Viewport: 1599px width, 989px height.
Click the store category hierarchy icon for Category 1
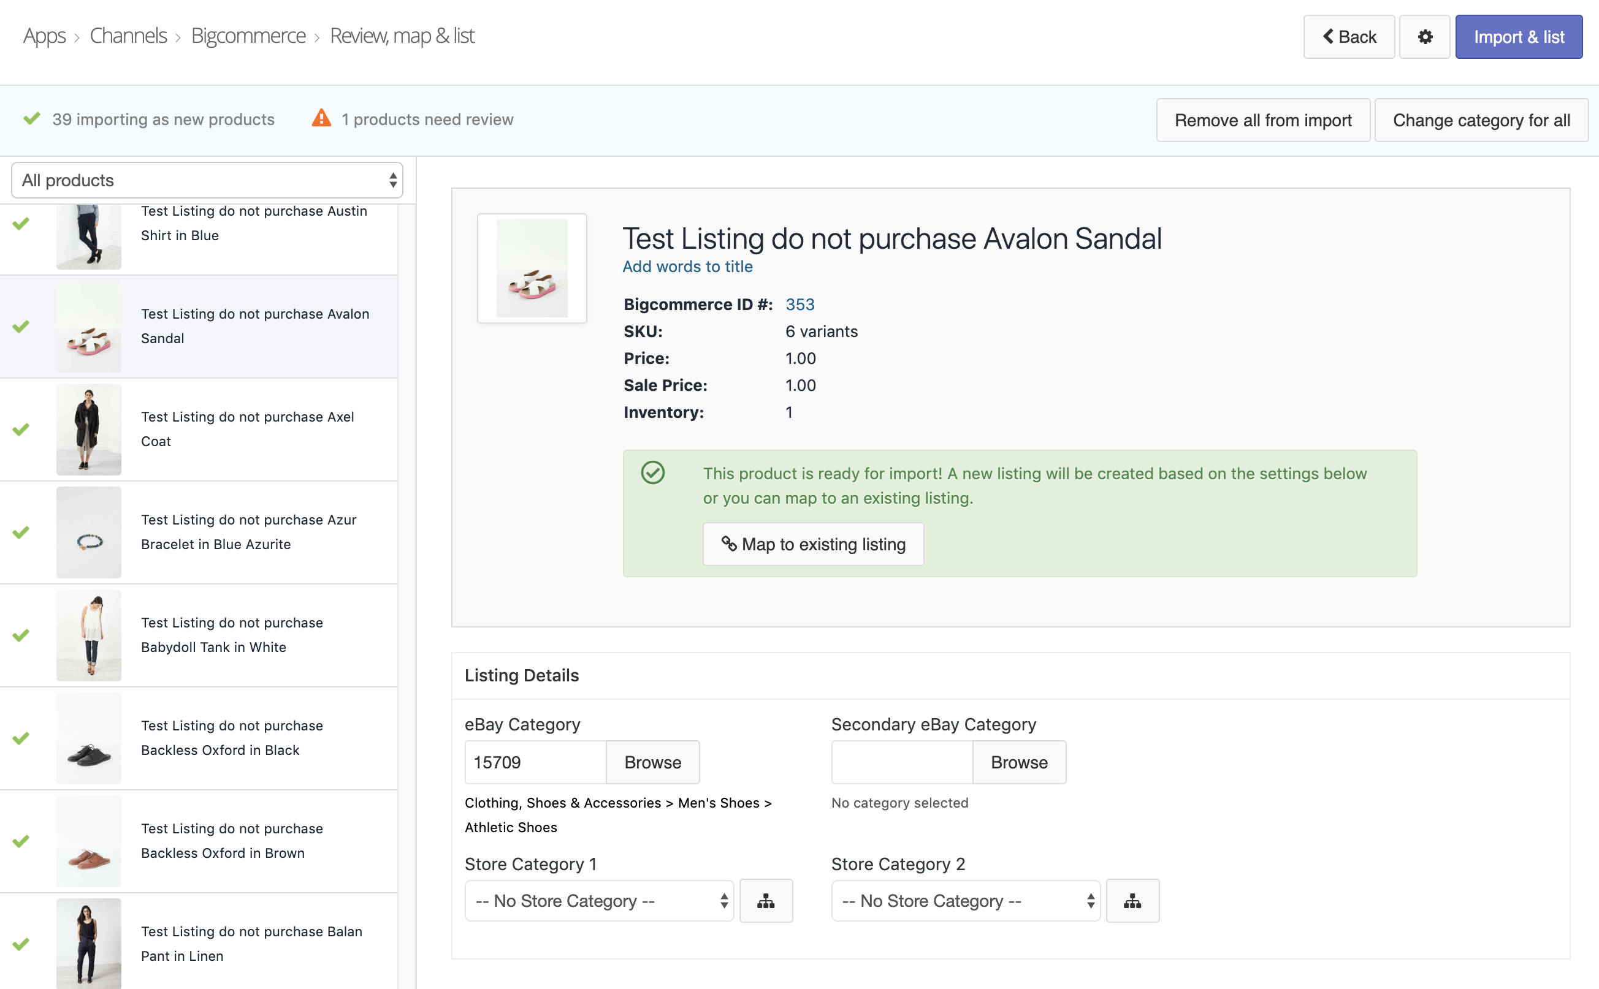point(765,901)
